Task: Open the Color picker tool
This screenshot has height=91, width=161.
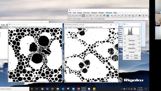Action: pos(108,16)
